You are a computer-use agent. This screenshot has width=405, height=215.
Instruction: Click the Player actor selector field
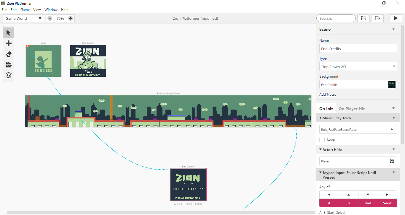353,161
